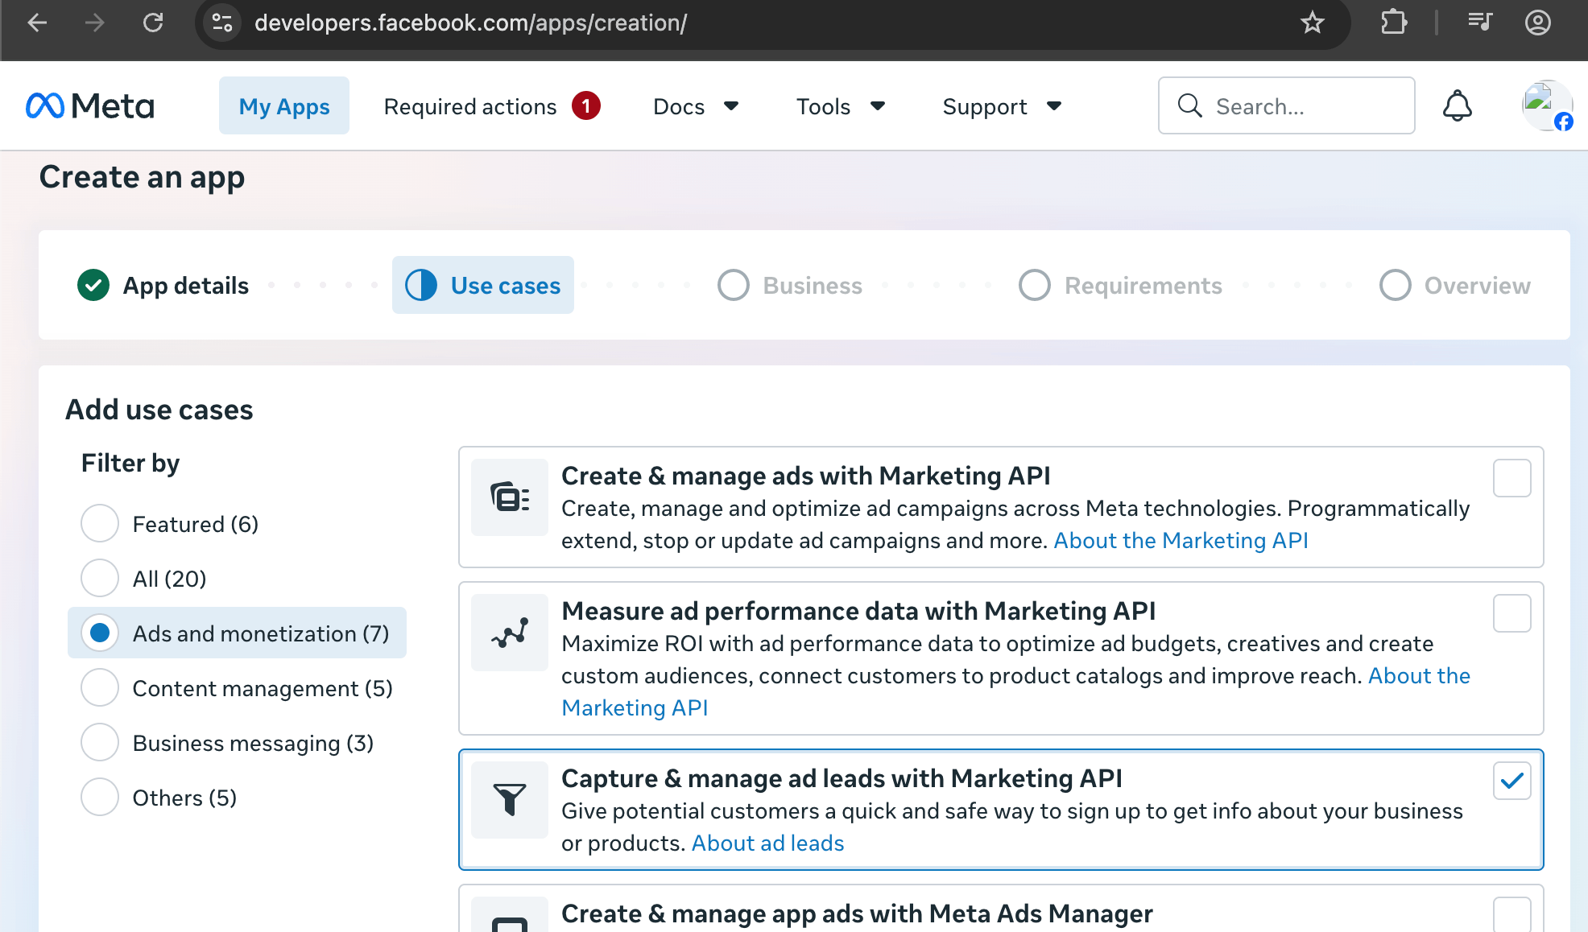Viewport: 1588px width, 932px height.
Task: Select the Featured (6) filter
Action: pyautogui.click(x=100, y=524)
